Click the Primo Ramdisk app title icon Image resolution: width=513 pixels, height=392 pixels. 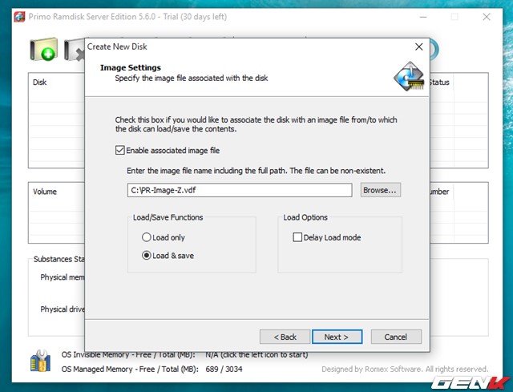19,17
